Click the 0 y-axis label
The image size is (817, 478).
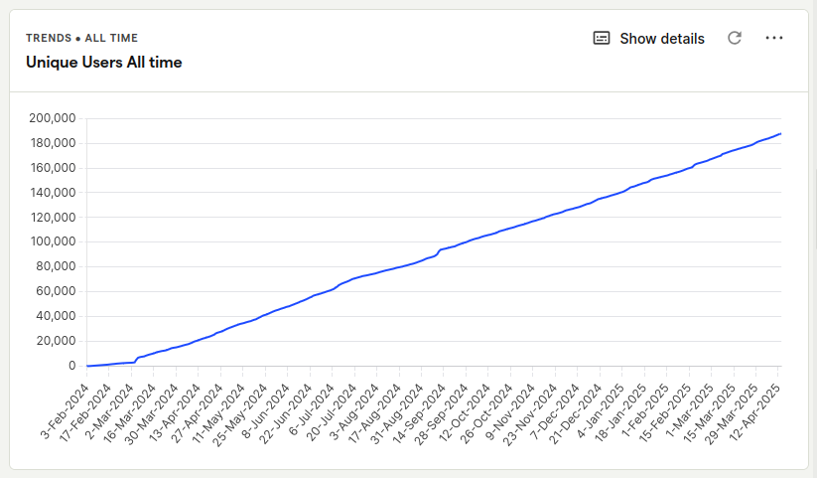coord(71,366)
